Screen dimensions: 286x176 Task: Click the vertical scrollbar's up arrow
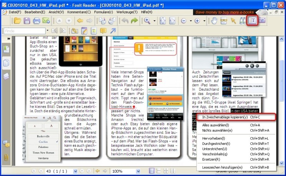[x=281, y=39]
